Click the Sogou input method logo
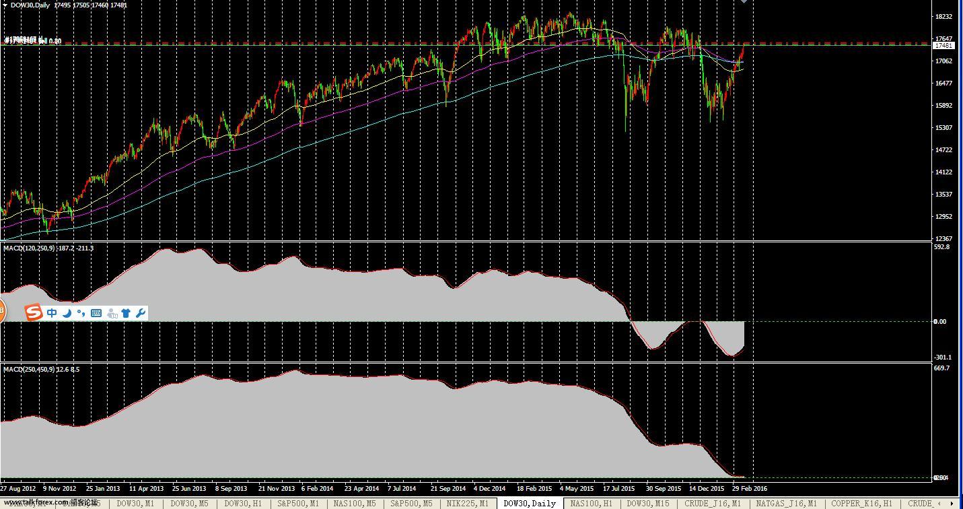 (x=33, y=312)
